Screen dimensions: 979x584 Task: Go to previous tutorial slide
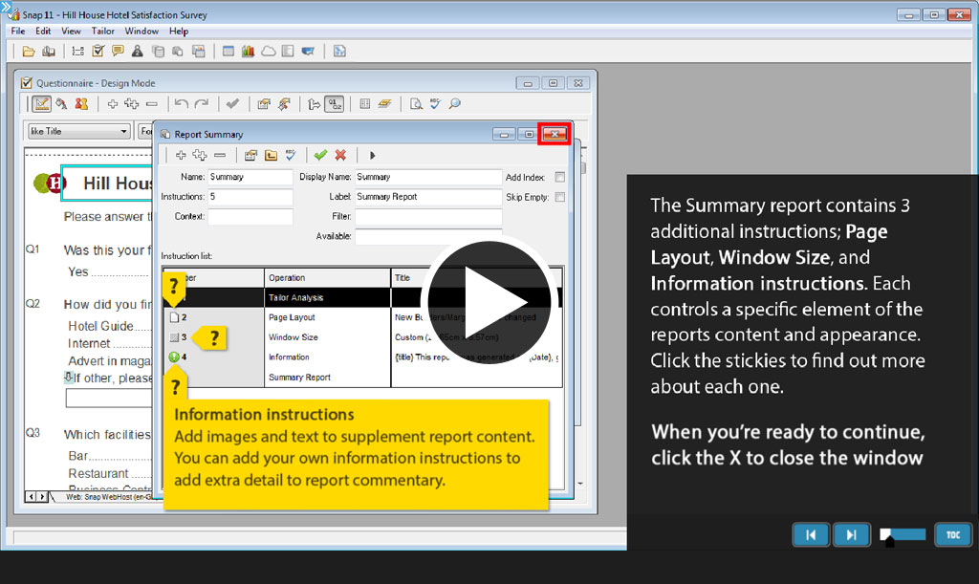(x=811, y=534)
